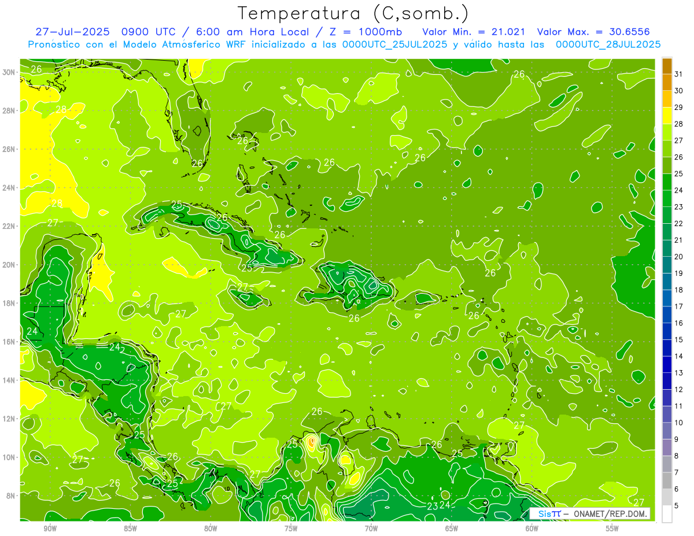Viewport: 694px width, 536px height.
Task: Click the "75W" longitude label
Action: pos(291,528)
